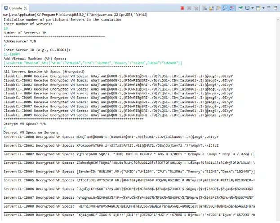Select the Console tab
The image size is (280, 223).
click(x=13, y=8)
